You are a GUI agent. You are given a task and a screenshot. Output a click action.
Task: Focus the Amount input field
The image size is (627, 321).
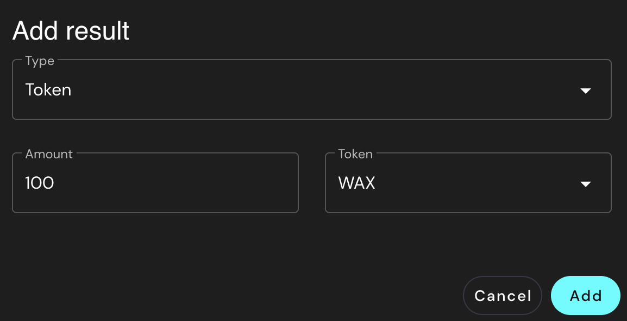155,183
